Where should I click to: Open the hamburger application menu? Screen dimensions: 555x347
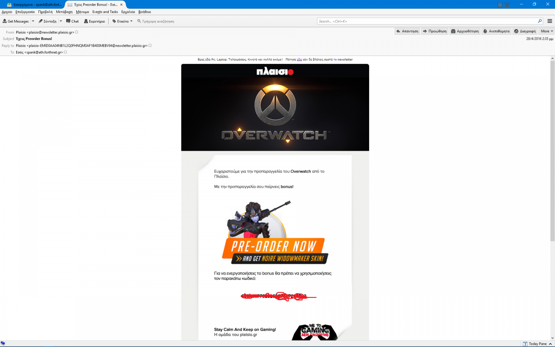549,21
